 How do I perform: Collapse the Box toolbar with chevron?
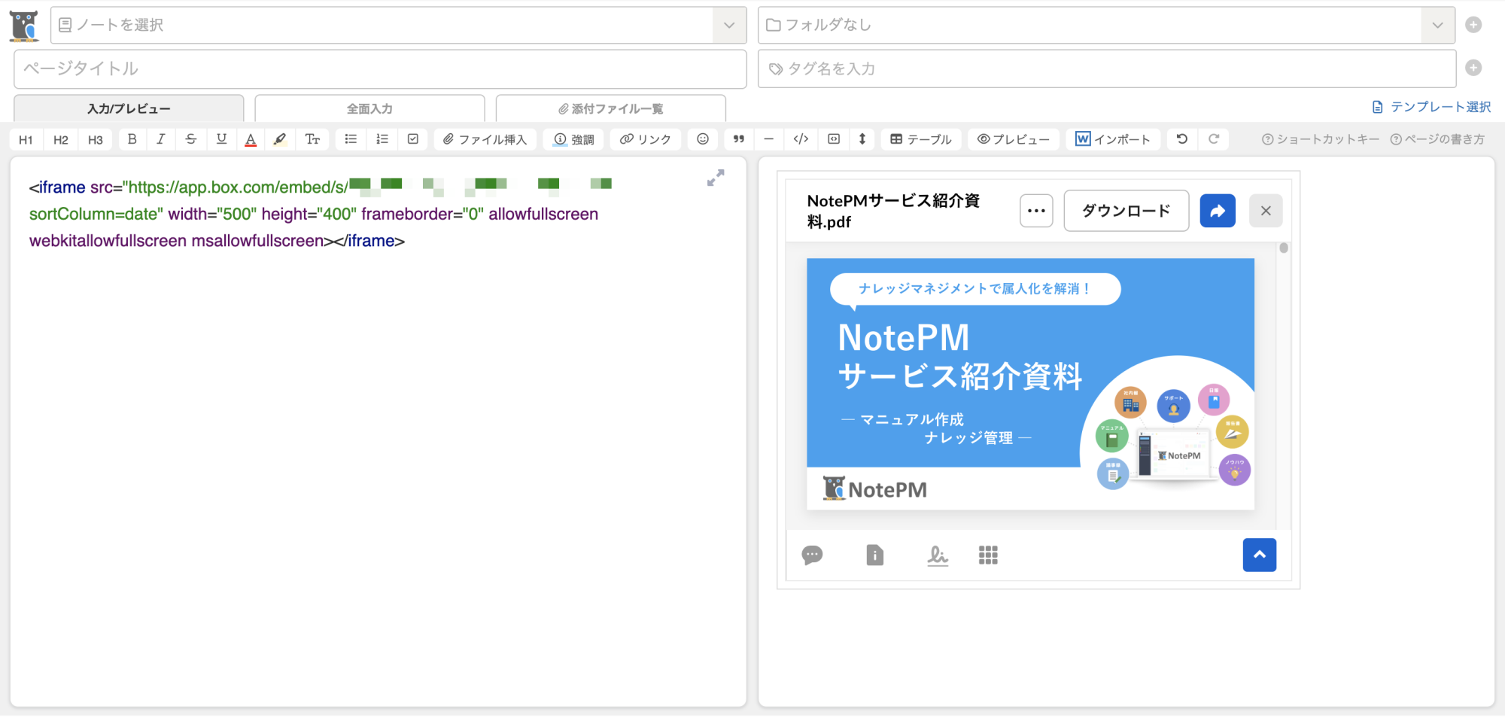pos(1260,555)
